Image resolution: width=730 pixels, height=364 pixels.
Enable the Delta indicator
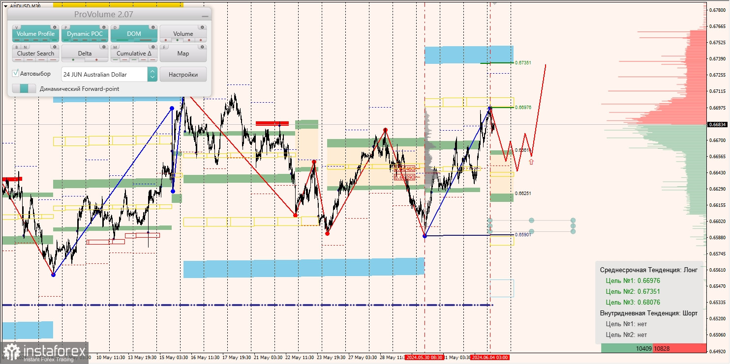click(85, 54)
